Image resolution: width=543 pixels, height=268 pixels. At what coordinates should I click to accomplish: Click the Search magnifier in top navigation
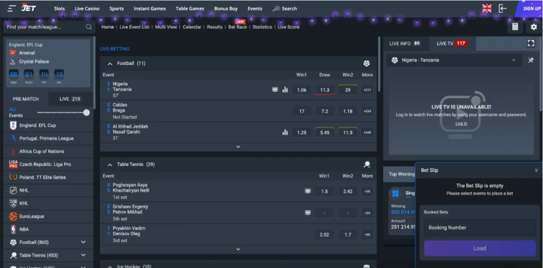(276, 8)
